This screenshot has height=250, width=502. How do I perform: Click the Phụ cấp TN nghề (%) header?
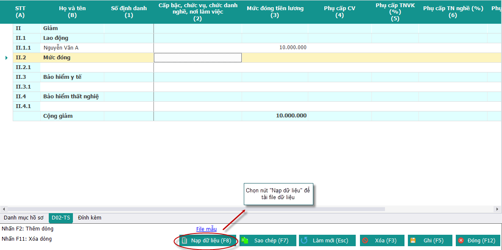click(453, 11)
